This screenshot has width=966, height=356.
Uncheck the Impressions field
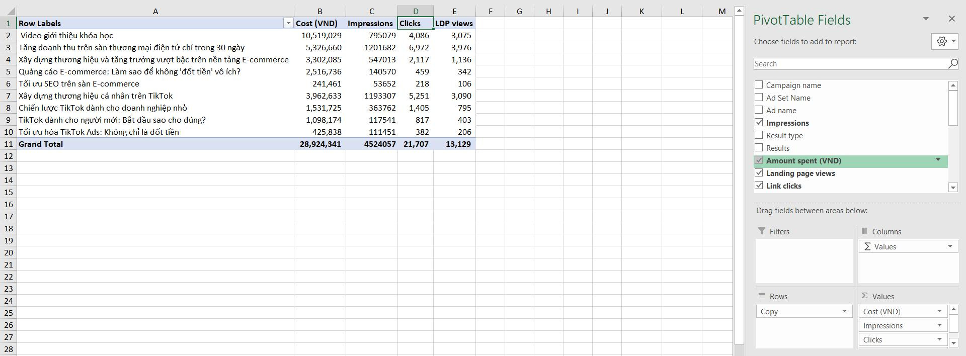pos(759,123)
